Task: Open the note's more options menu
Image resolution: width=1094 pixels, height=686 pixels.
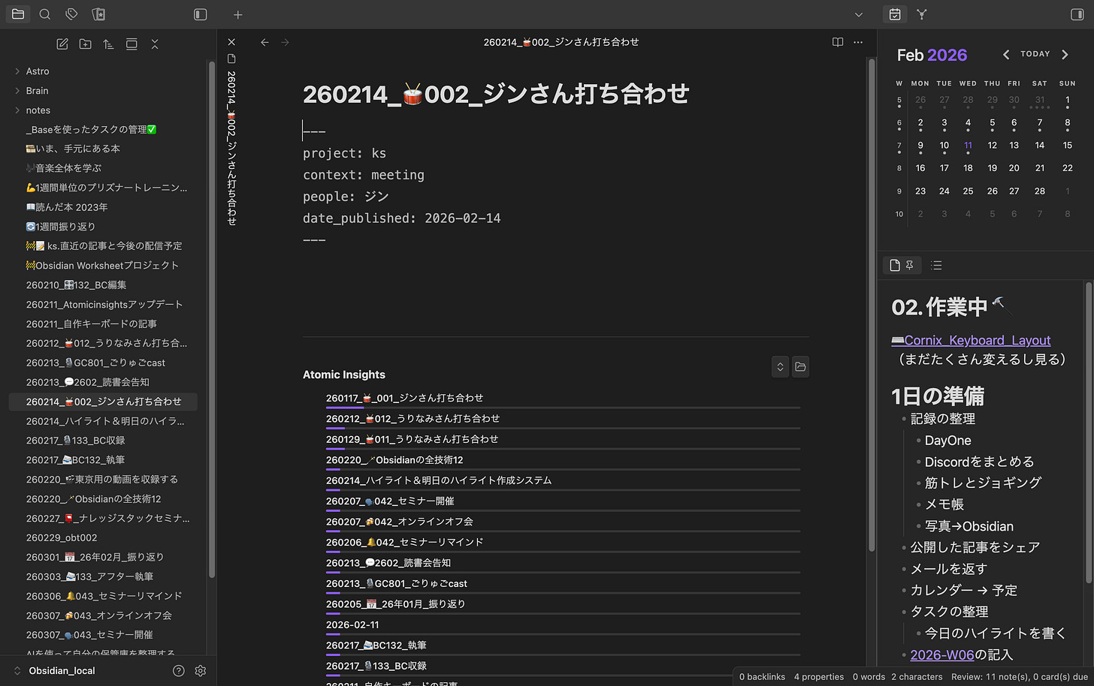Action: tap(857, 42)
